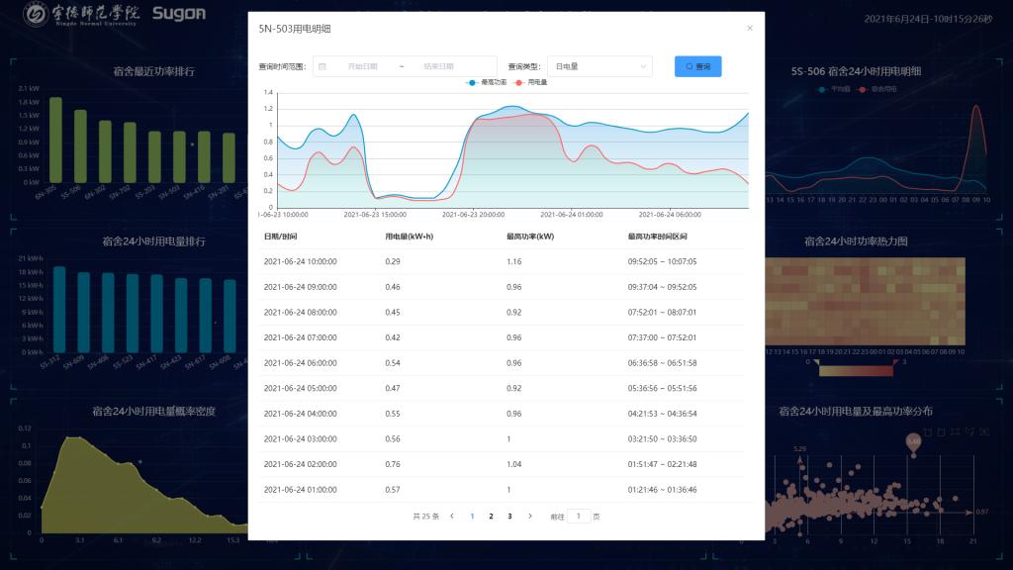Click the next page arrow in the pagination
The width and height of the screenshot is (1013, 570).
pos(530,517)
